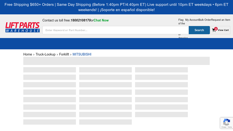Viewport: 233px width, 131px height.
Task: Open Request an Item link
Action: [x=220, y=20]
